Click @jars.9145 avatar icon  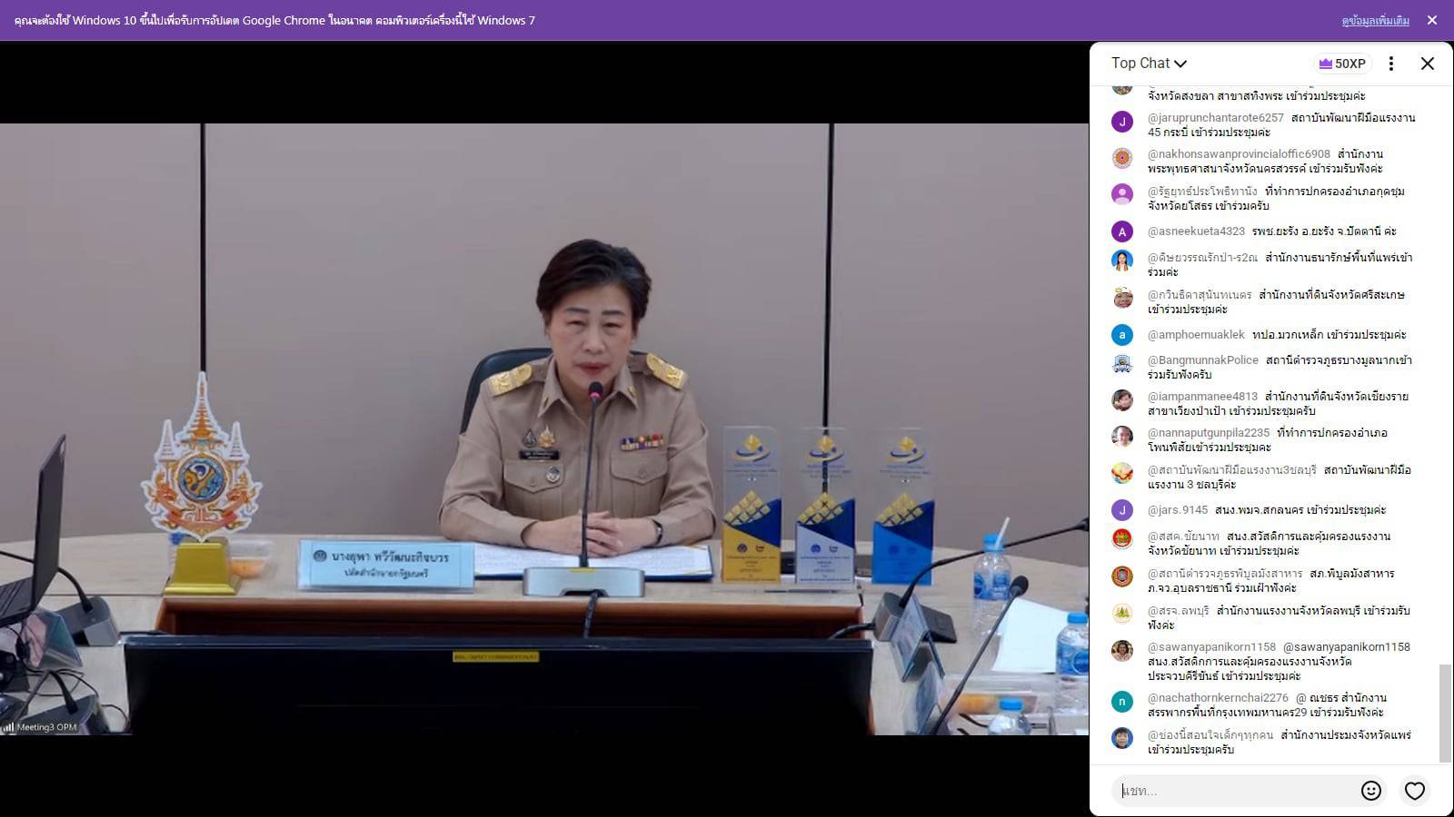click(1122, 510)
